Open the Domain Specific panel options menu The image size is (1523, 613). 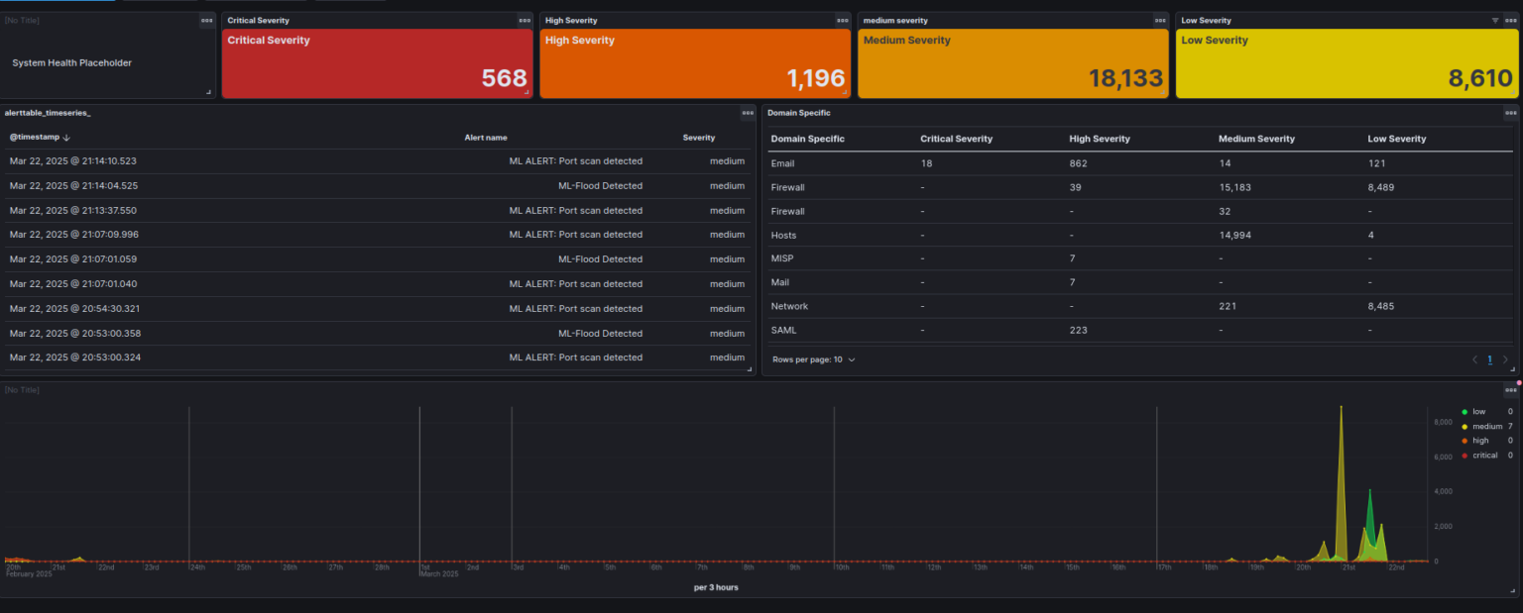(x=1511, y=113)
